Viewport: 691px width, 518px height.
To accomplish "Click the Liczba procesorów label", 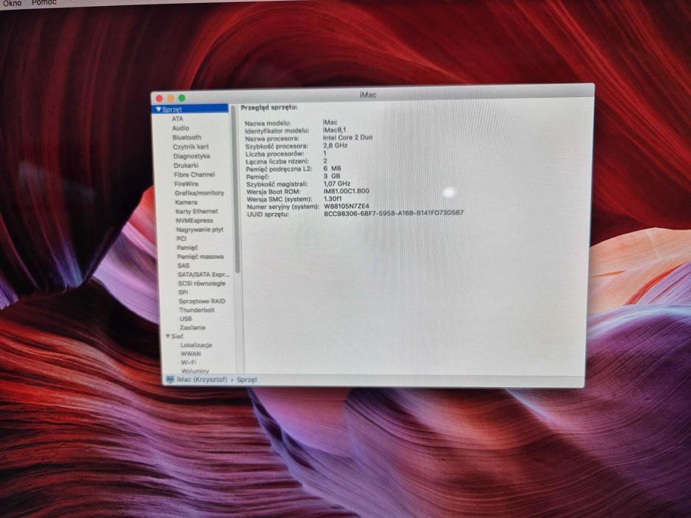I will pos(275,154).
